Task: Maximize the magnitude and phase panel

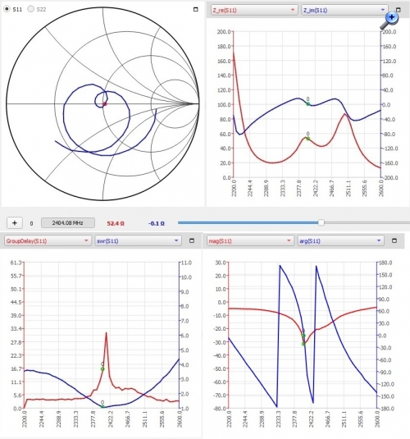Action: coord(394,240)
